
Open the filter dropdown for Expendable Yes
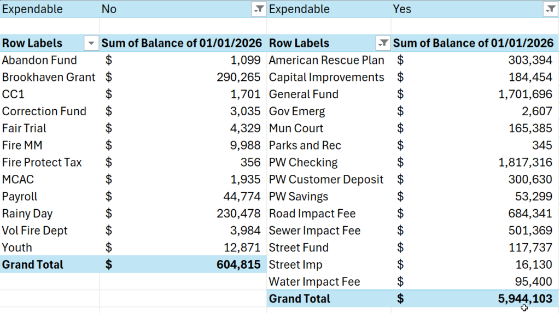[x=549, y=9]
